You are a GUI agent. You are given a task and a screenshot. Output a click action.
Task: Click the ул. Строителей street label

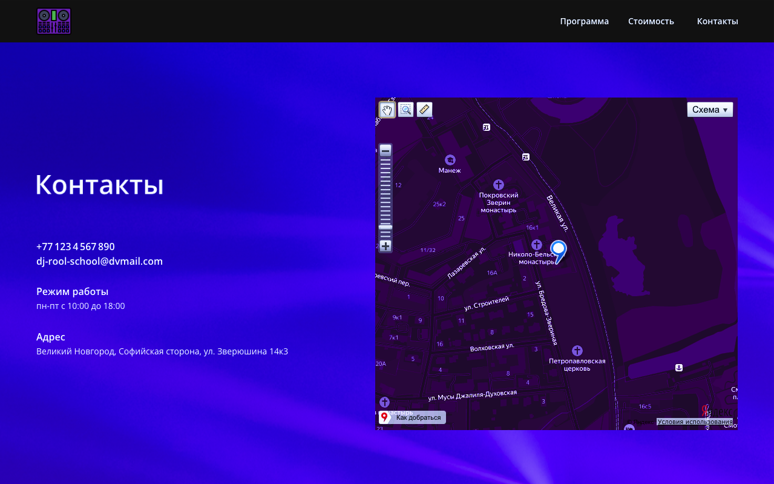click(487, 303)
